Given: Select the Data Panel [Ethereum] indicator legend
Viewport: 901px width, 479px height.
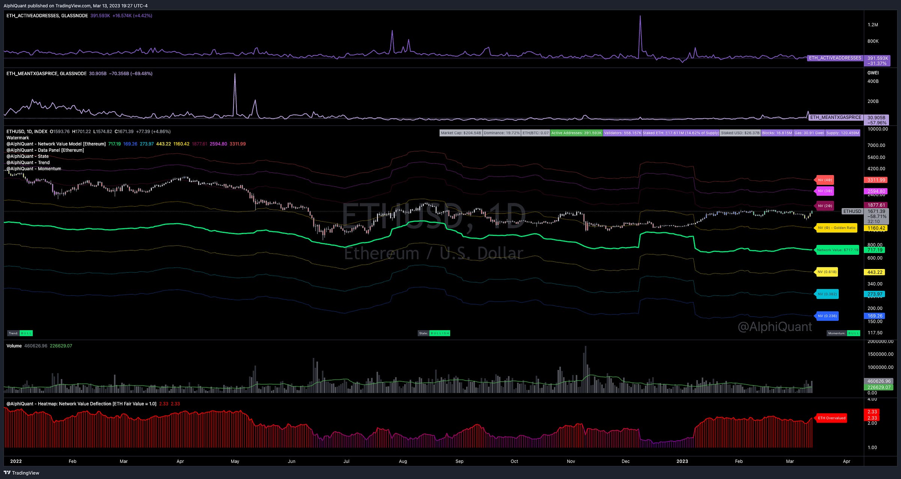Looking at the screenshot, I should pos(45,150).
